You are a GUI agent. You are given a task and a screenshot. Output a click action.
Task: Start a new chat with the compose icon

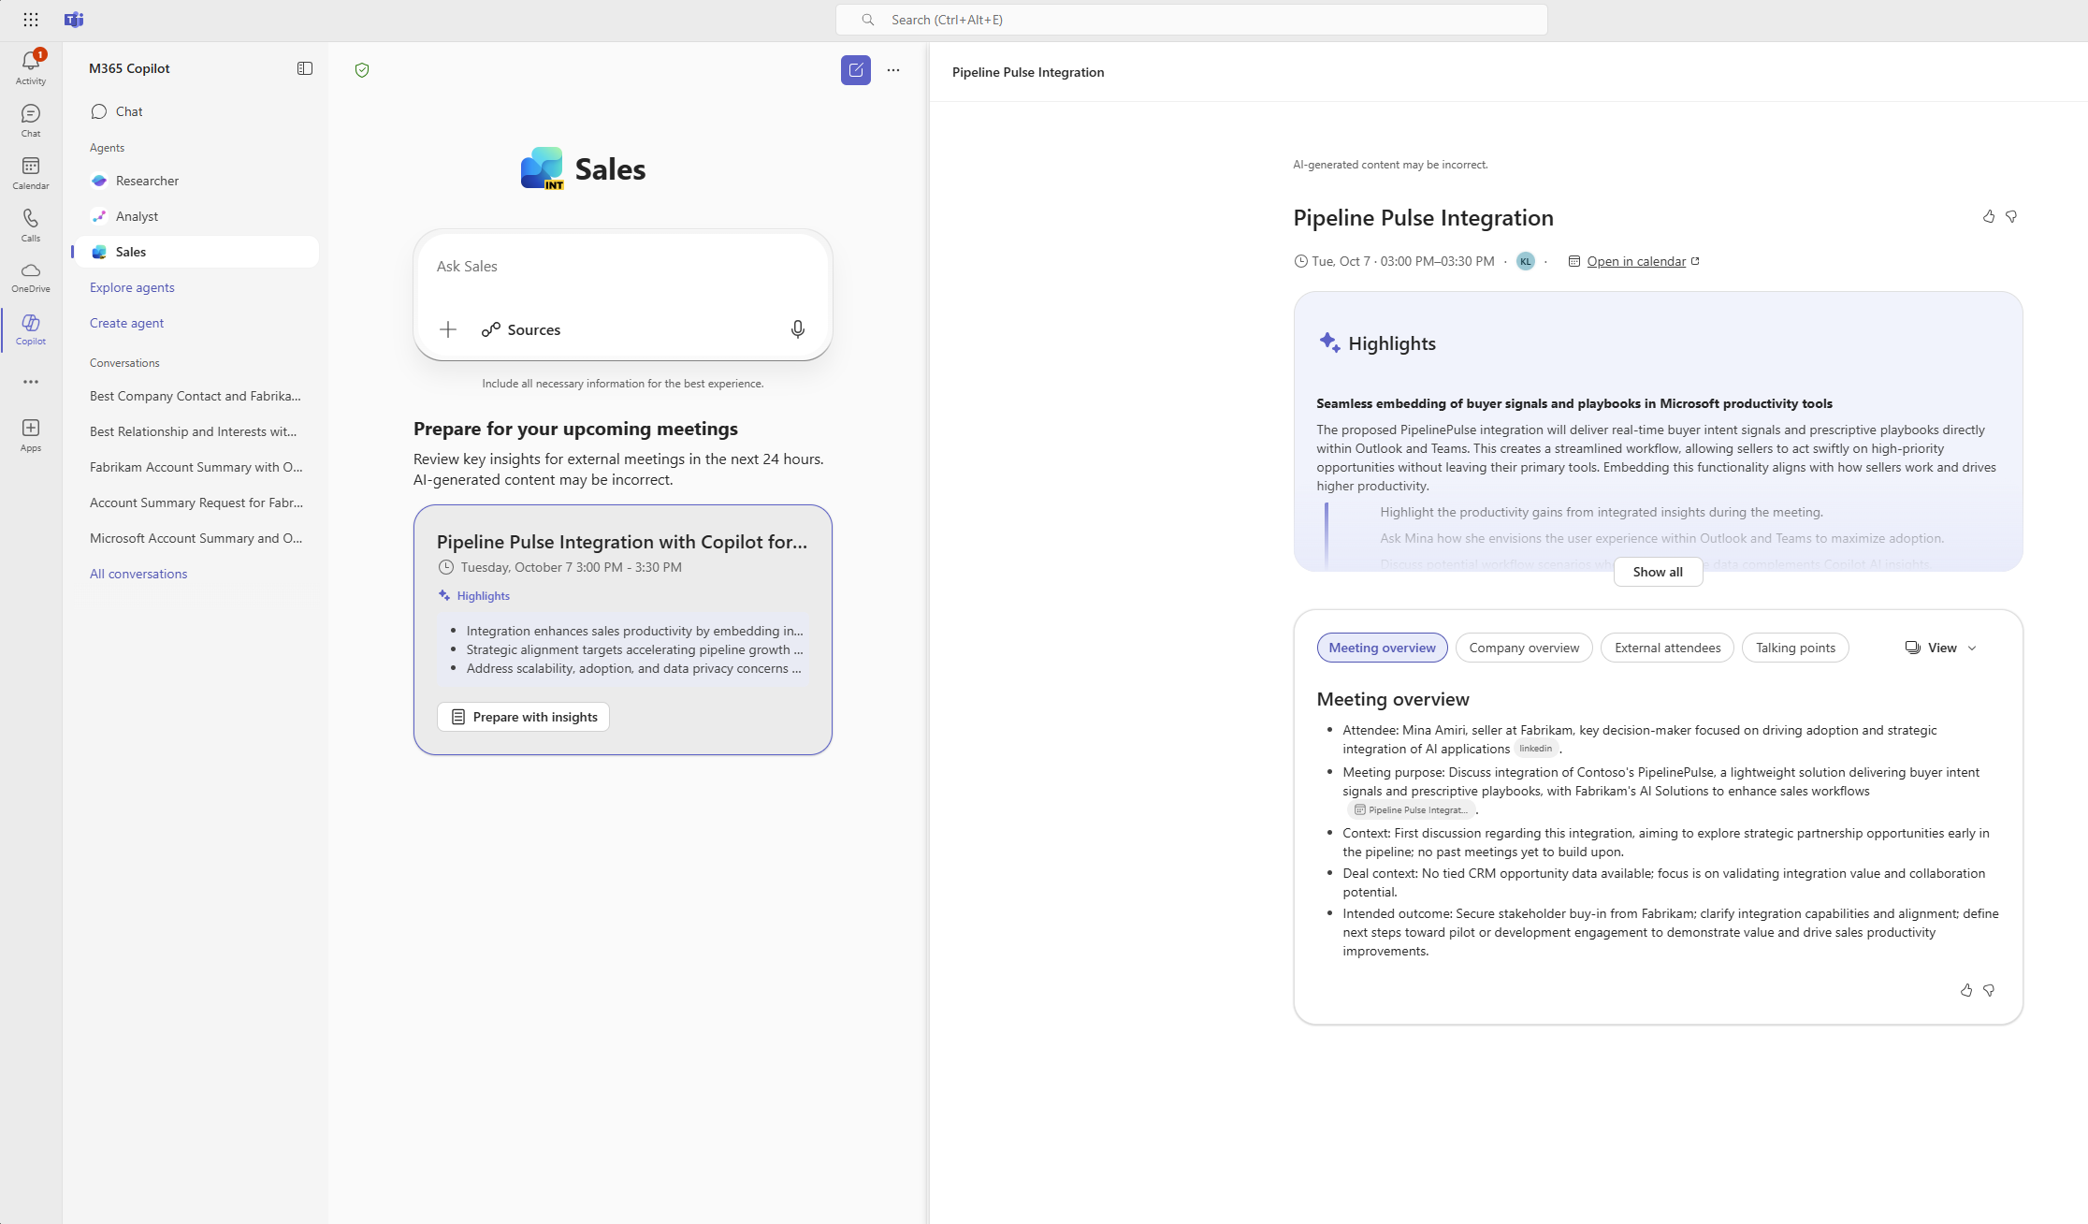click(x=855, y=69)
